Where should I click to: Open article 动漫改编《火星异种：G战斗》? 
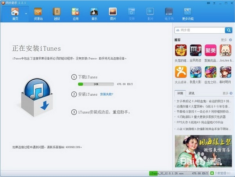203,106
